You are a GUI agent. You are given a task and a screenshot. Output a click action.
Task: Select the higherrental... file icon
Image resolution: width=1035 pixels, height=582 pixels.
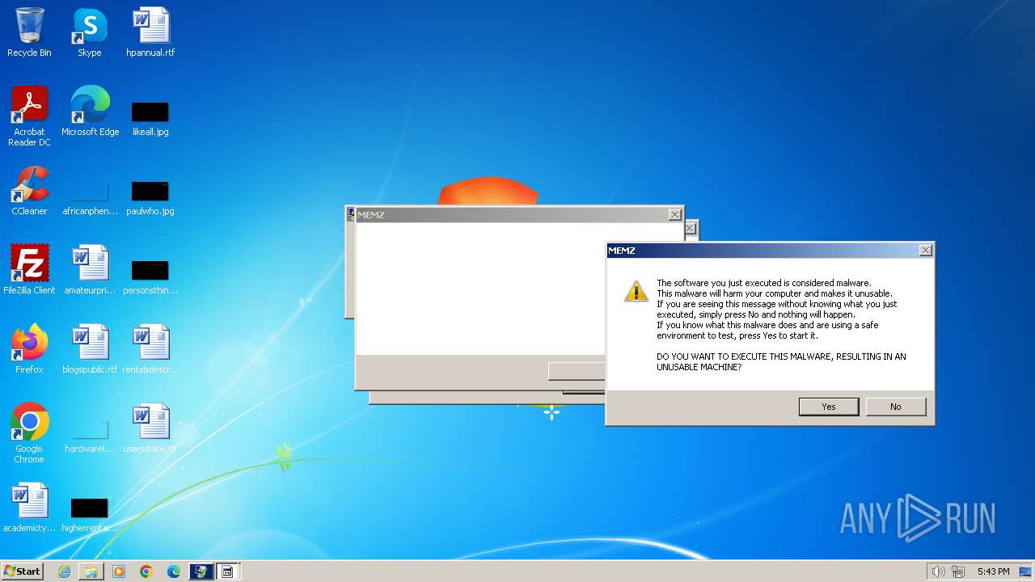point(90,514)
